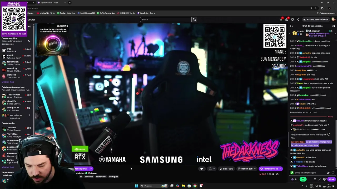The image size is (337, 189).
Task: Open Todos os marcadores bookmarks folder
Action: pyautogui.click(x=326, y=13)
